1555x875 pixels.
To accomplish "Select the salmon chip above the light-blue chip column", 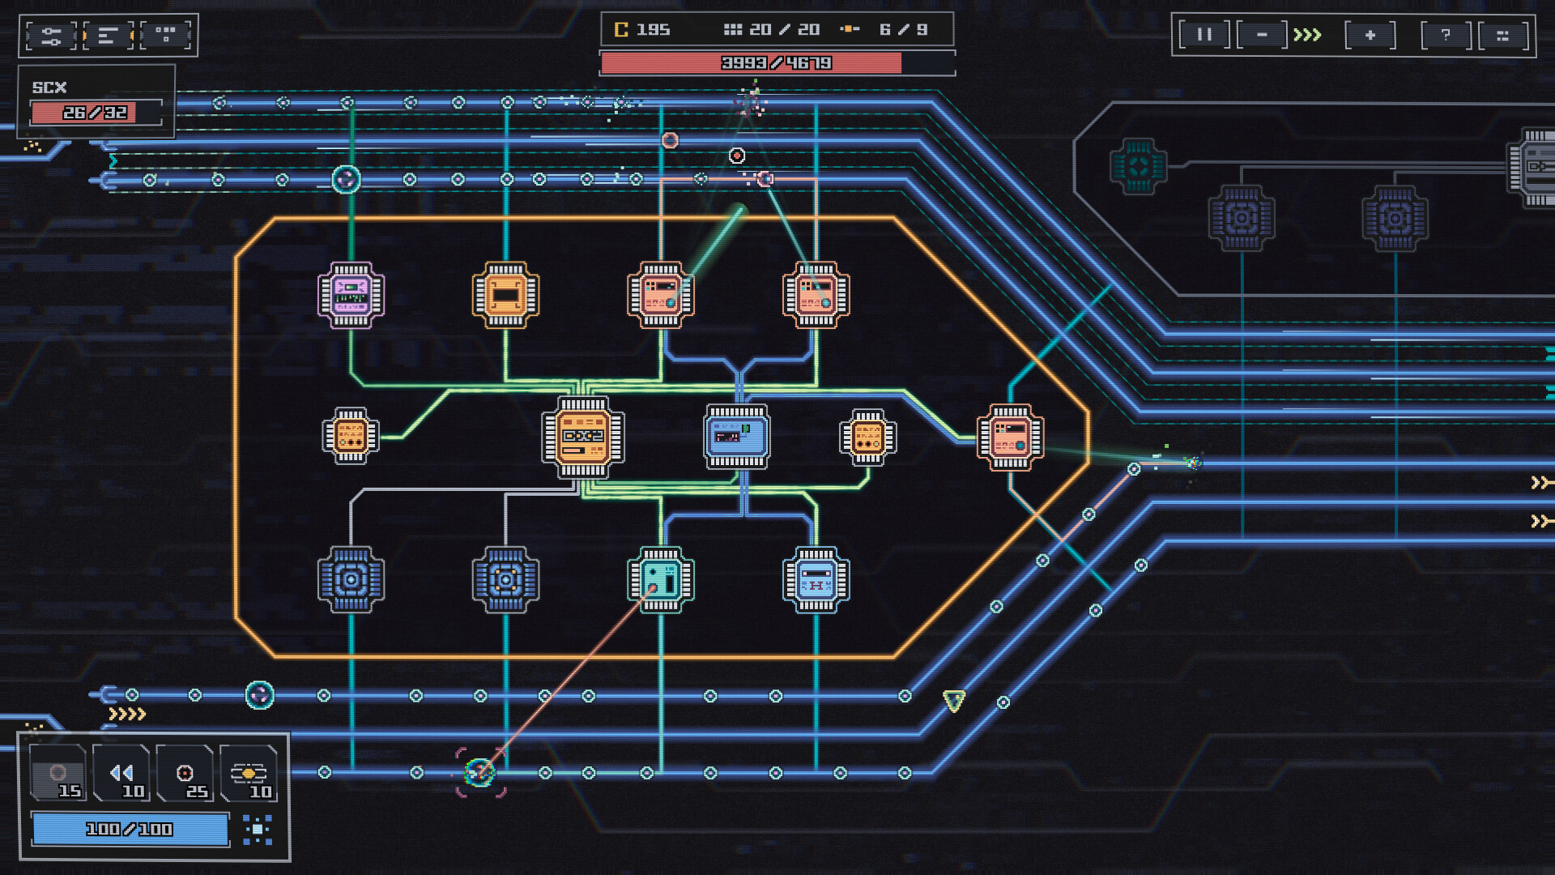I will click(x=816, y=295).
